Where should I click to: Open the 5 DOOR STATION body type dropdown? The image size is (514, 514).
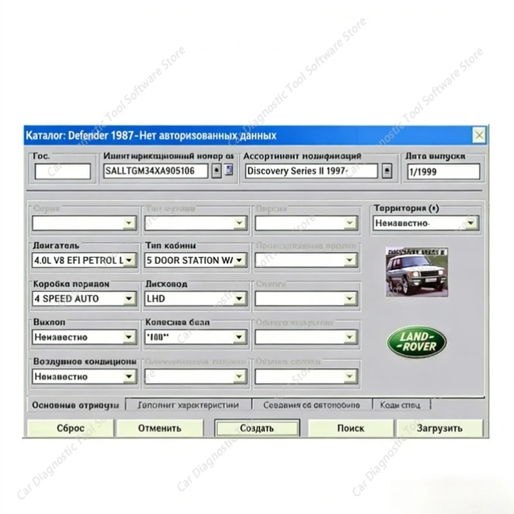coord(240,260)
